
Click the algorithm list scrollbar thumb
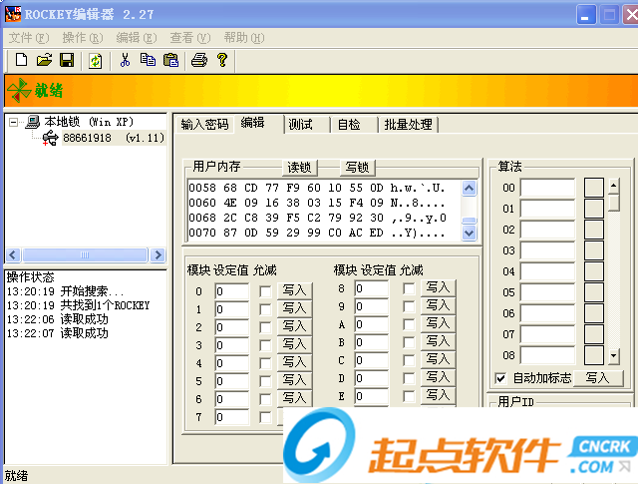coord(614,203)
